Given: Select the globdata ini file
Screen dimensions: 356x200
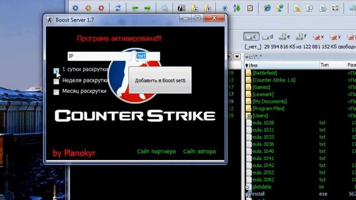Looking at the screenshot, I should click(261, 187).
